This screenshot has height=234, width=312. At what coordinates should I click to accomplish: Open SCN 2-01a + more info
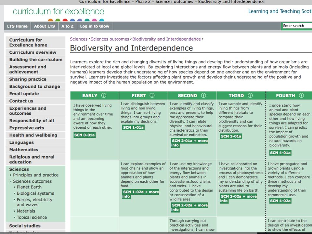click(x=189, y=143)
